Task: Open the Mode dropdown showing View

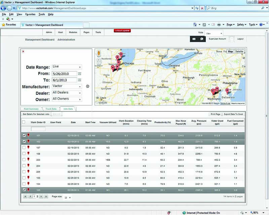Action: point(214,34)
